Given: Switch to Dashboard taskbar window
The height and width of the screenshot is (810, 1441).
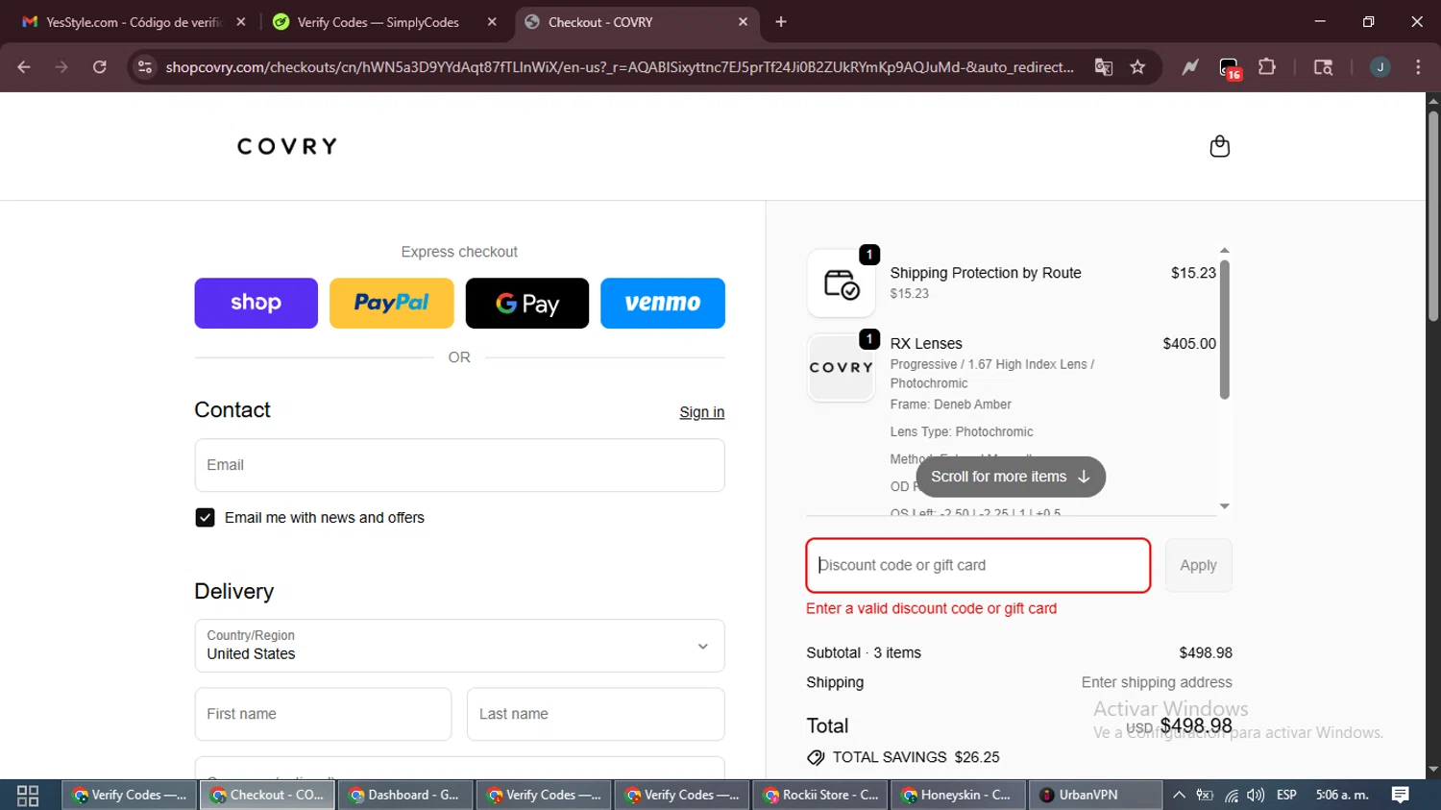Looking at the screenshot, I should click(406, 796).
